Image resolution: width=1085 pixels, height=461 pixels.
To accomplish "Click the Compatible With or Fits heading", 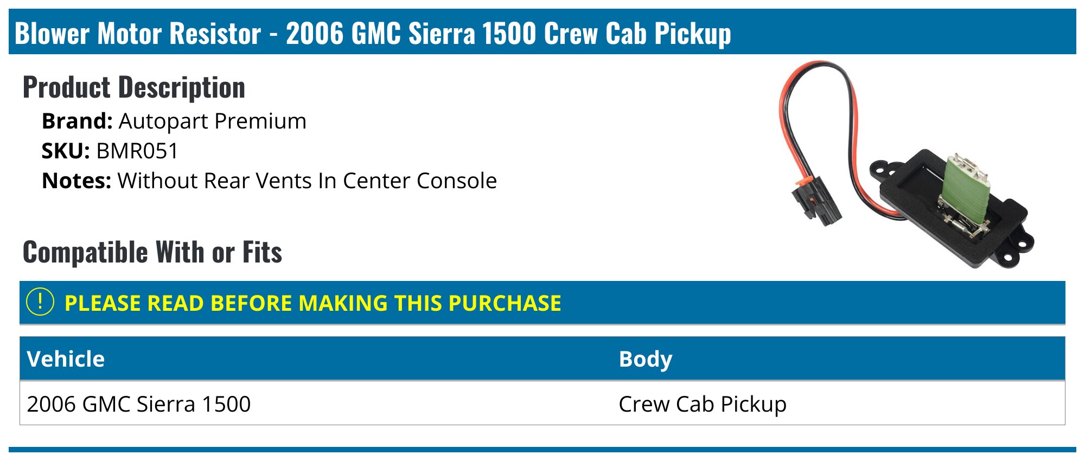I will coord(152,252).
